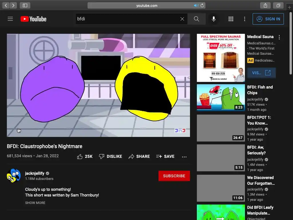Viewport: 293px width, 220px height.
Task: Open the Medical Sauna ad thumbnail
Action: [x=221, y=58]
